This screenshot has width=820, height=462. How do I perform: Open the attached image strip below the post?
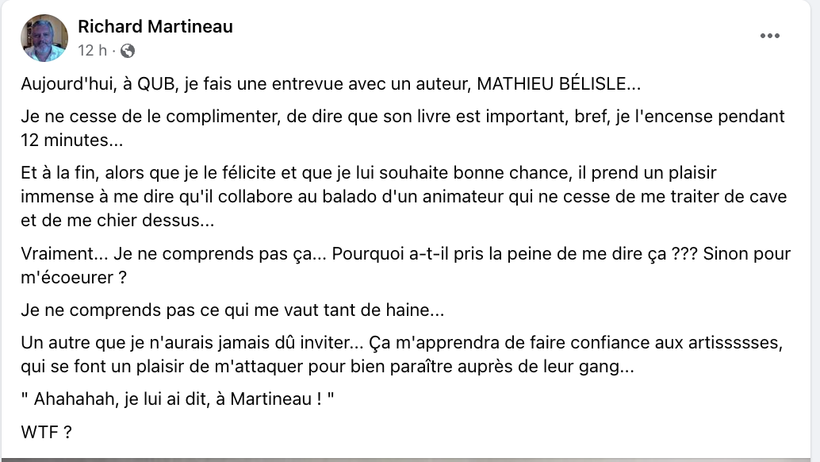(x=406, y=460)
